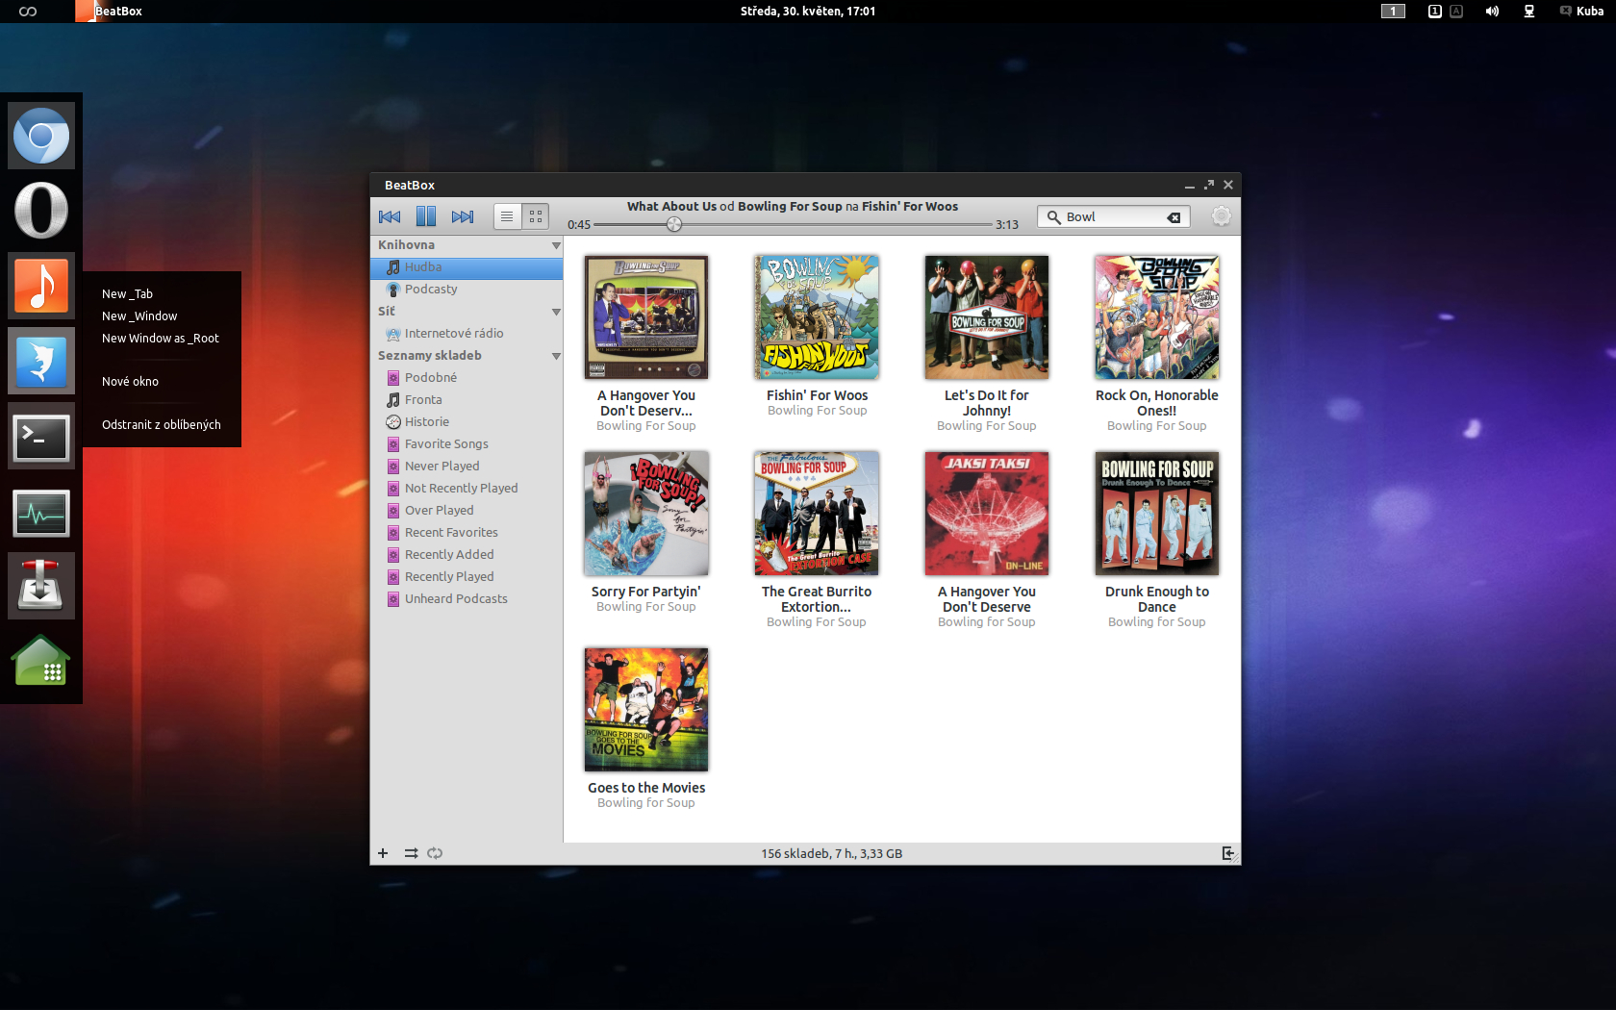Open the volume indicator in the top panel

[1492, 12]
